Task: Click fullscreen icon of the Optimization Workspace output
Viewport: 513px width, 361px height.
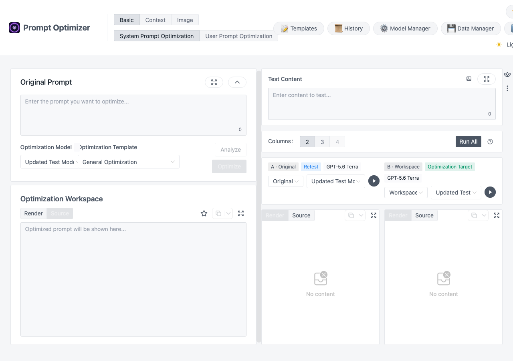Action: (x=241, y=213)
